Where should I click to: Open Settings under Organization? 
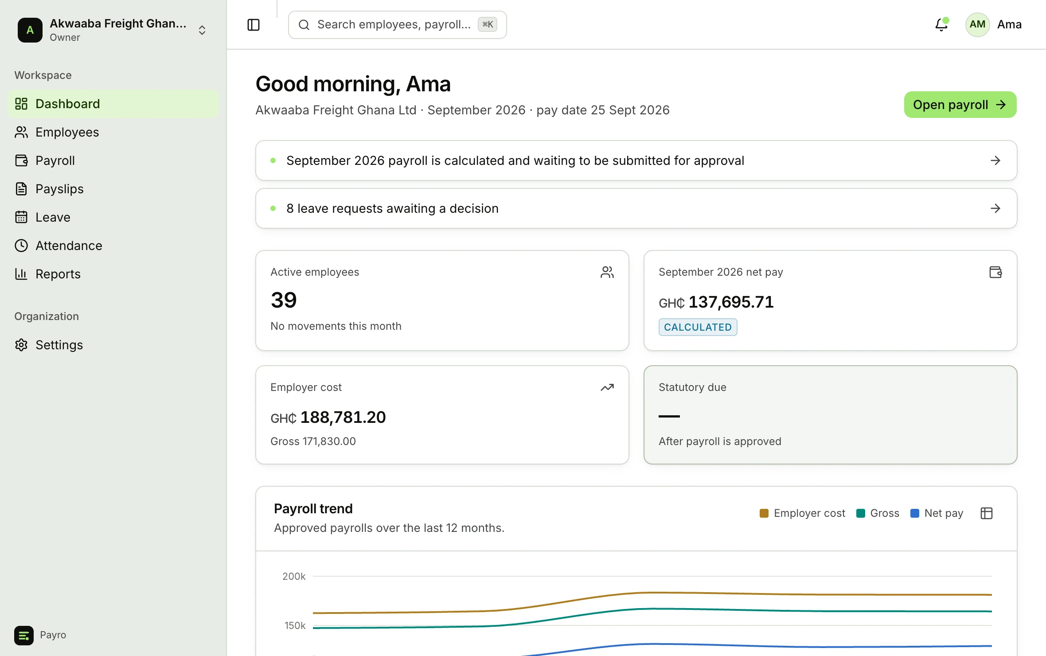tap(113, 345)
